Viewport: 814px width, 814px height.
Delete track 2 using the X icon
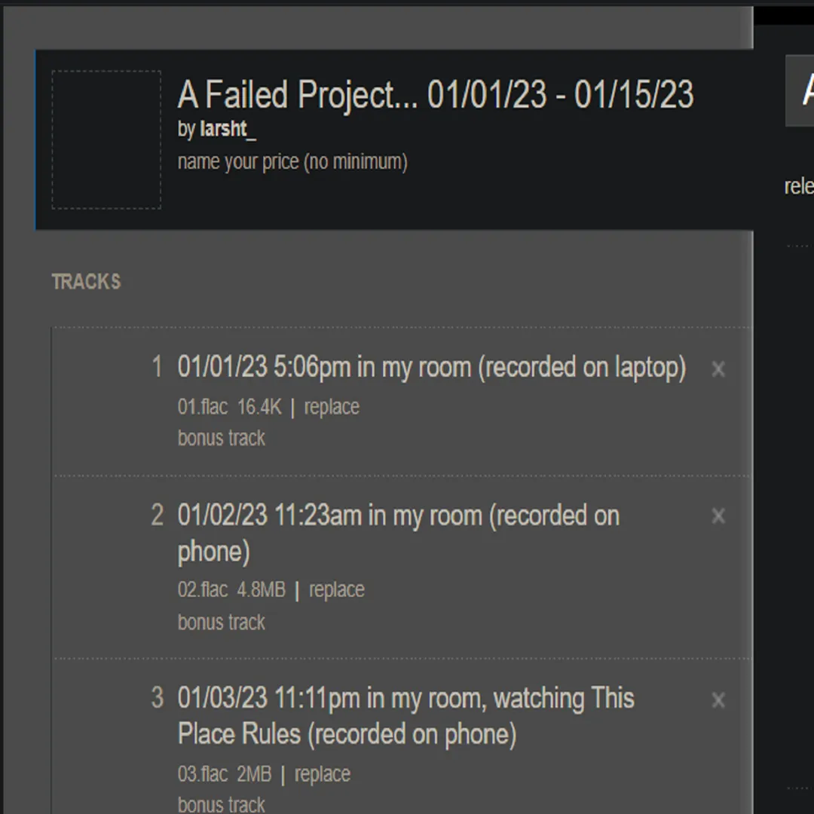tap(718, 516)
